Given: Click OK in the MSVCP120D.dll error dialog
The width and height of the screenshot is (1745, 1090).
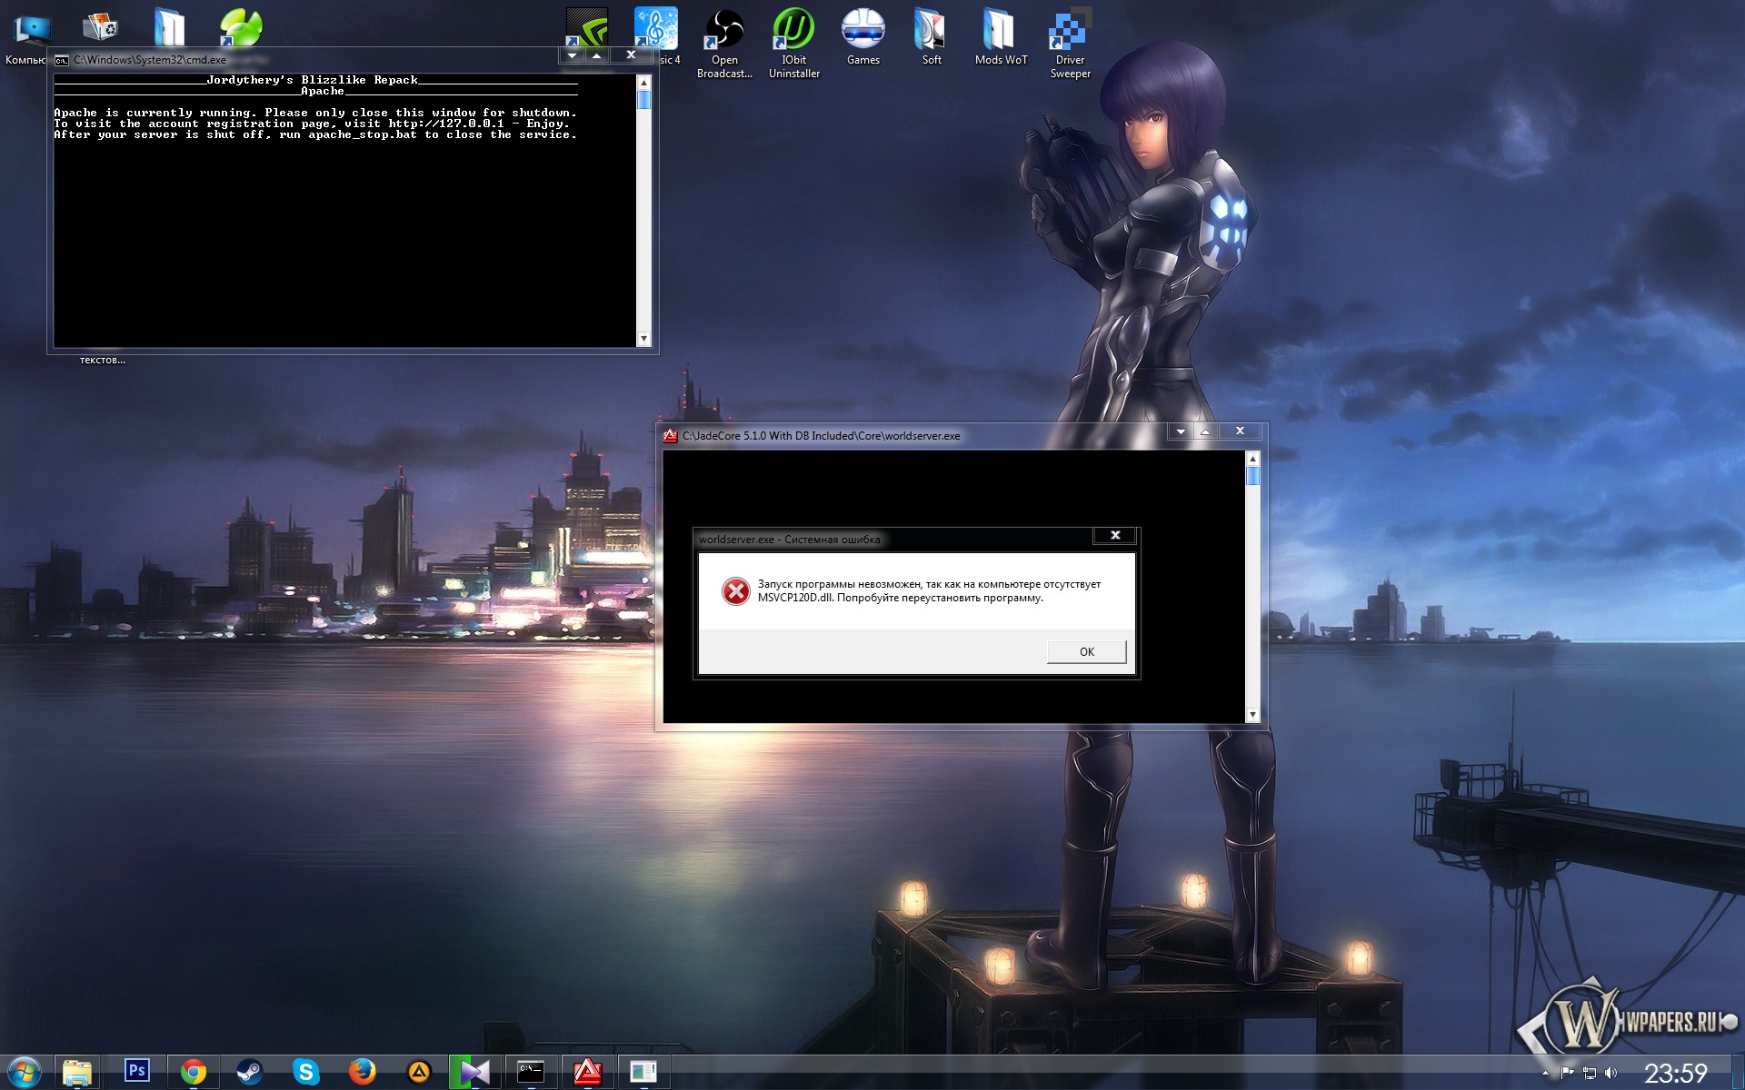Looking at the screenshot, I should pyautogui.click(x=1086, y=651).
